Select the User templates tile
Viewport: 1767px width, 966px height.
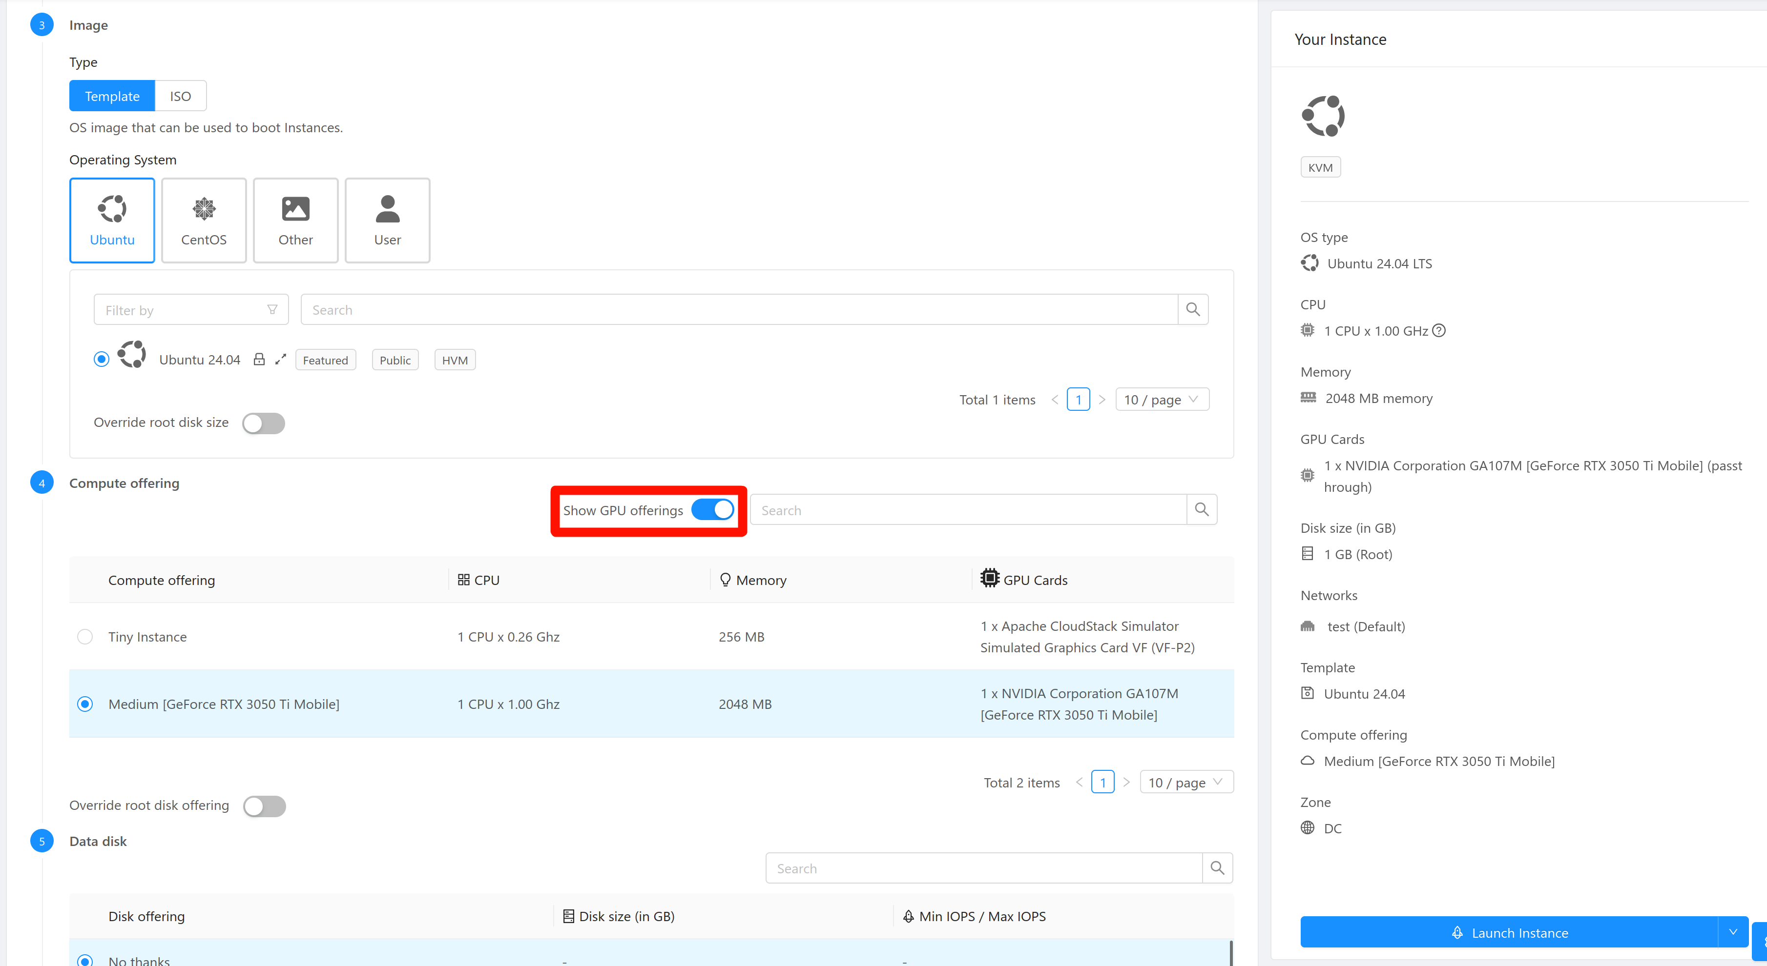(388, 220)
